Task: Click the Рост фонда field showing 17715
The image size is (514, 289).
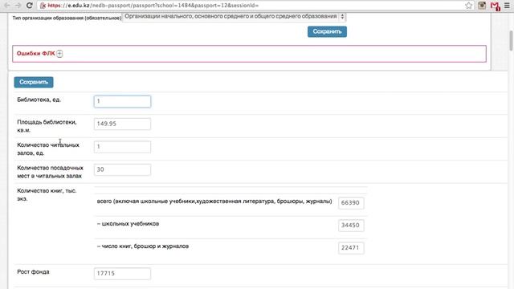Action: tap(122, 274)
